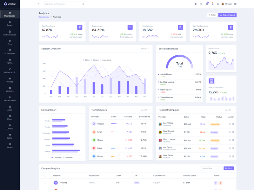Close the sidebar using the X icon
This screenshot has height=190, width=254.
click(x=38, y=4)
